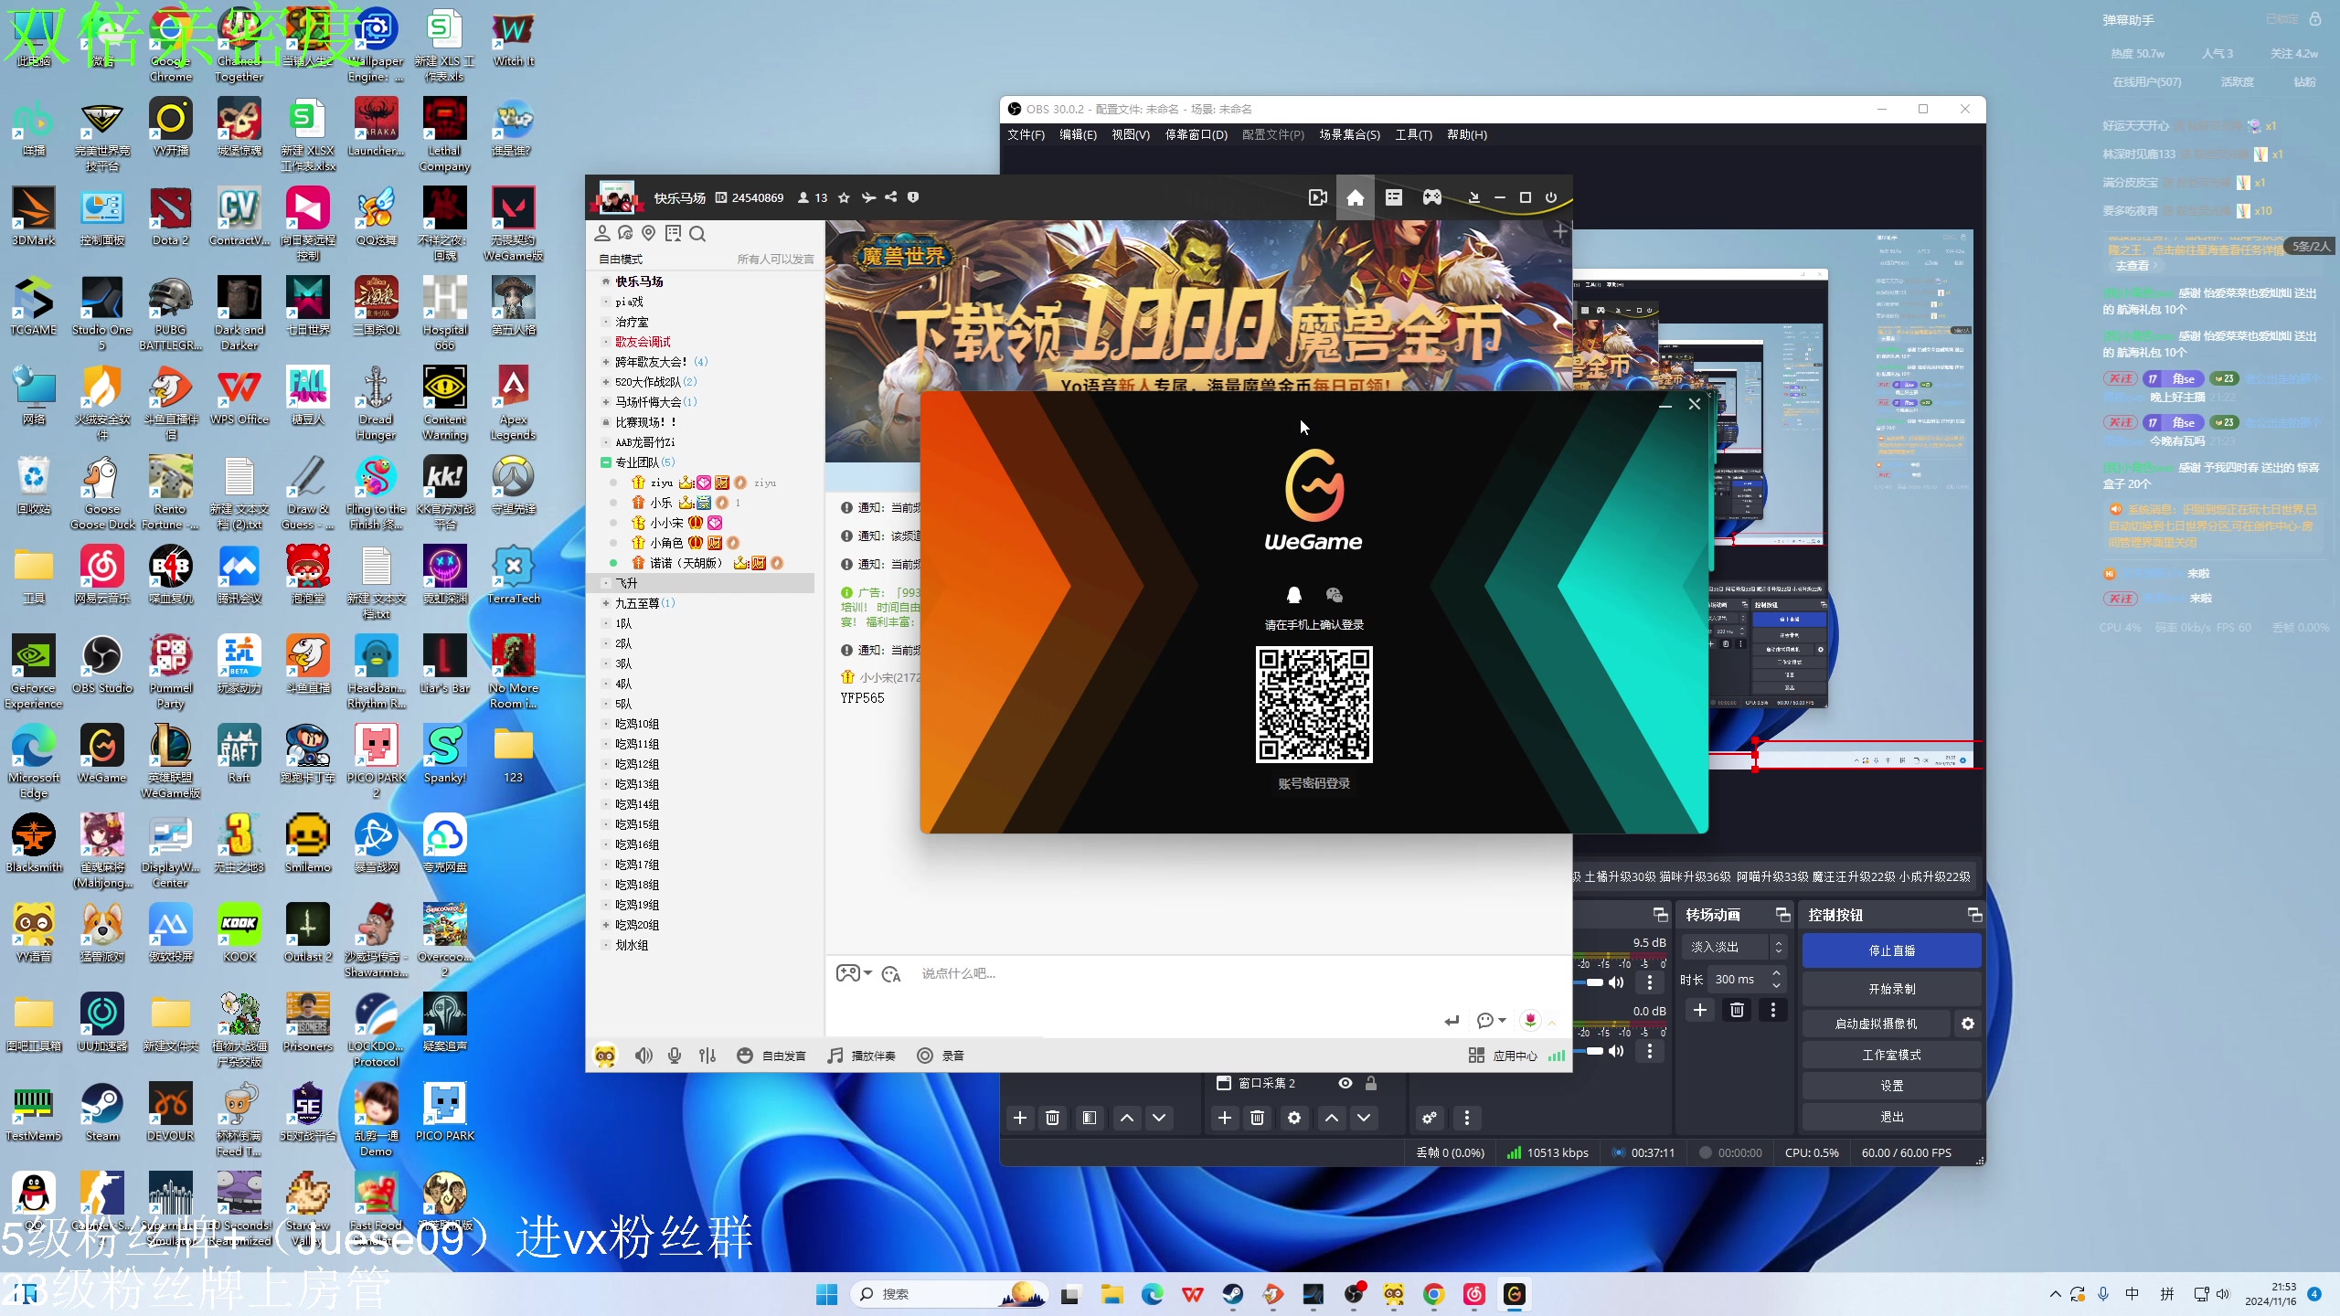Open source properties gear in OBS sources toolbar
The image size is (2340, 1316).
1294,1118
